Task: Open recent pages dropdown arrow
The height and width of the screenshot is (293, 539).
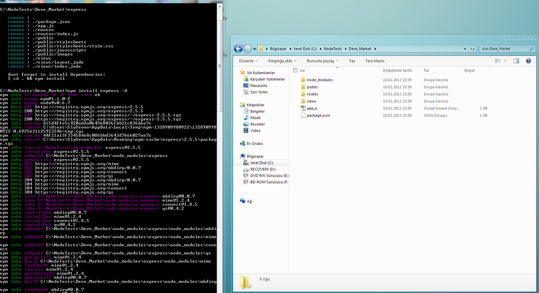Action: pos(254,49)
